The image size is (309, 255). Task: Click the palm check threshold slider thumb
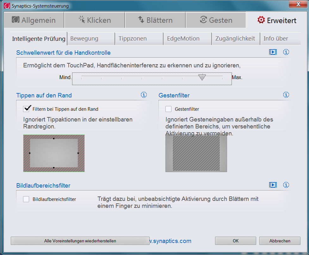[202, 77]
